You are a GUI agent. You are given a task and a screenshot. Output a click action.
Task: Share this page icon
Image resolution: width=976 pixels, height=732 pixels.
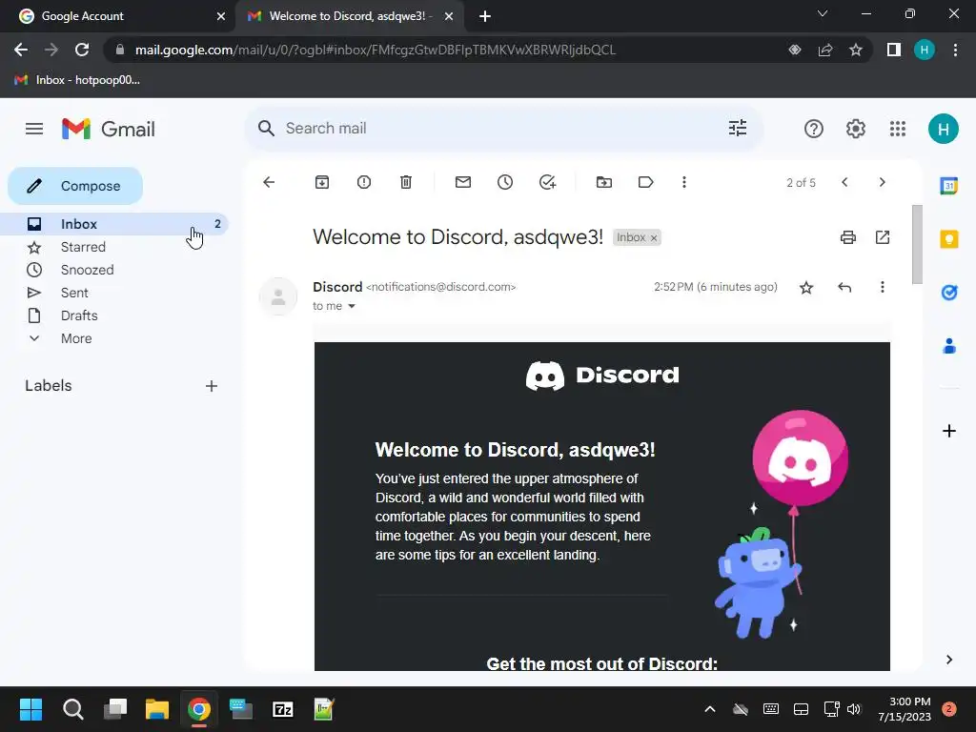(x=825, y=50)
